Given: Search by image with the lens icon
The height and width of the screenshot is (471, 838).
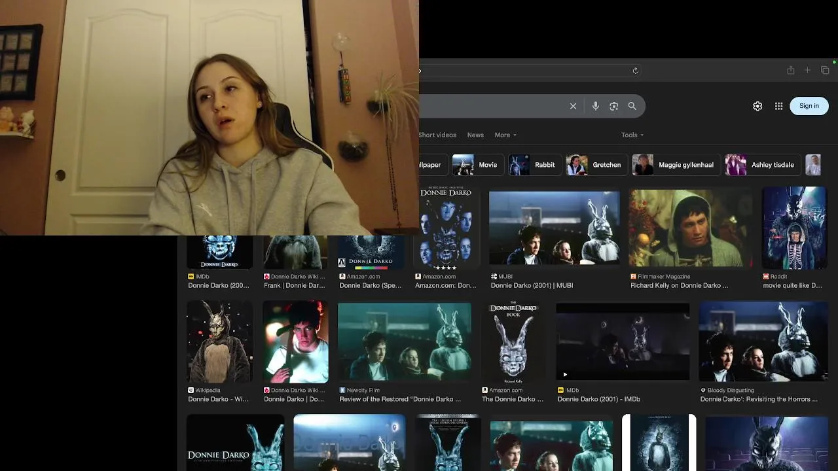Looking at the screenshot, I should pos(613,106).
